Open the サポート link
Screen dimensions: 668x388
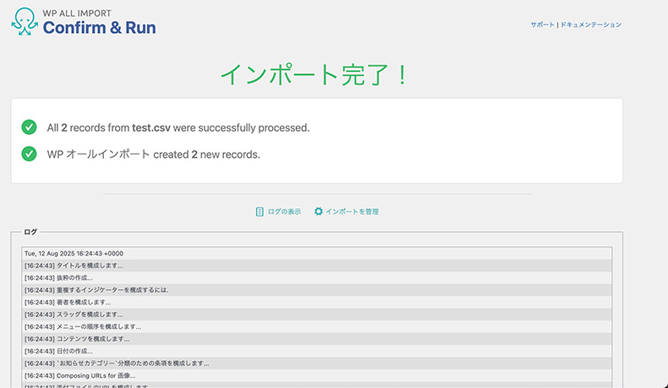[542, 24]
